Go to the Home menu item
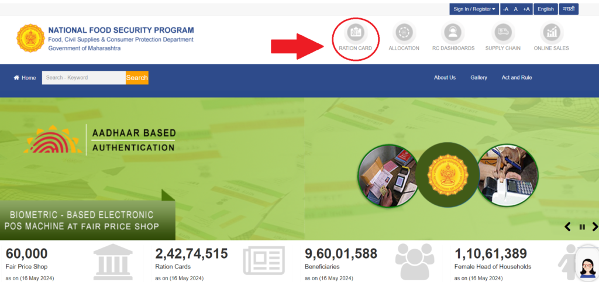Viewport: 599px width, 282px height. point(25,78)
